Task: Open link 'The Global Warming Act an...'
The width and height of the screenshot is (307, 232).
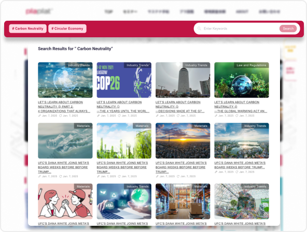Action: pos(241,111)
